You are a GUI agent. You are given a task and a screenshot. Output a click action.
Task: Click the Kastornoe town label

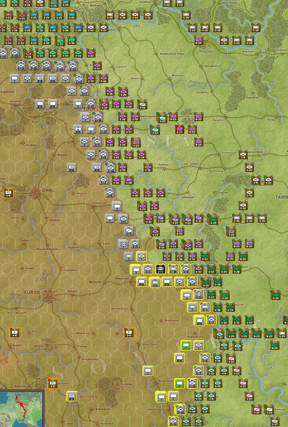(122, 278)
